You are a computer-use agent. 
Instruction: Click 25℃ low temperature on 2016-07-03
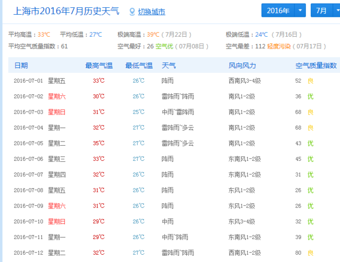point(139,112)
